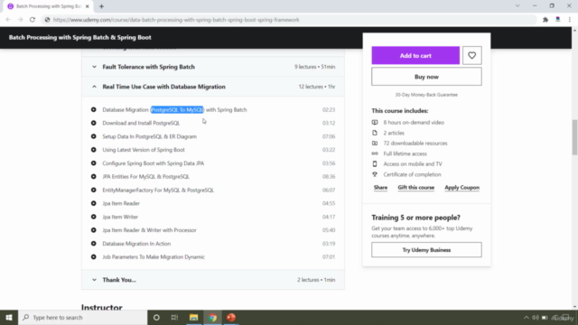Open PowerPoint from the taskbar
The height and width of the screenshot is (325, 578).
pyautogui.click(x=231, y=317)
